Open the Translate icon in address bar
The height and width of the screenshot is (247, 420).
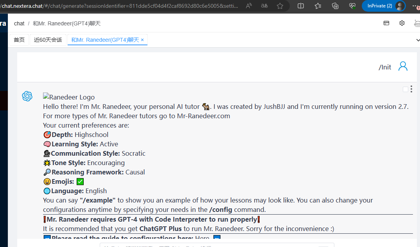pos(265,6)
